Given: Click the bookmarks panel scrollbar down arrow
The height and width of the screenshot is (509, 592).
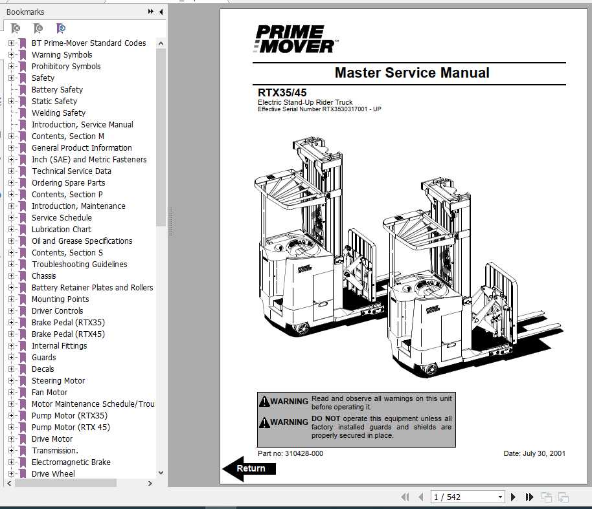Looking at the screenshot, I should [161, 473].
